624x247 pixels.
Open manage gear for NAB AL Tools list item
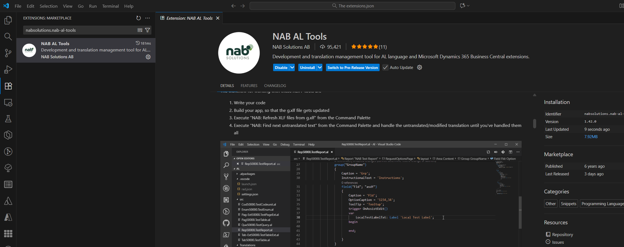[148, 57]
